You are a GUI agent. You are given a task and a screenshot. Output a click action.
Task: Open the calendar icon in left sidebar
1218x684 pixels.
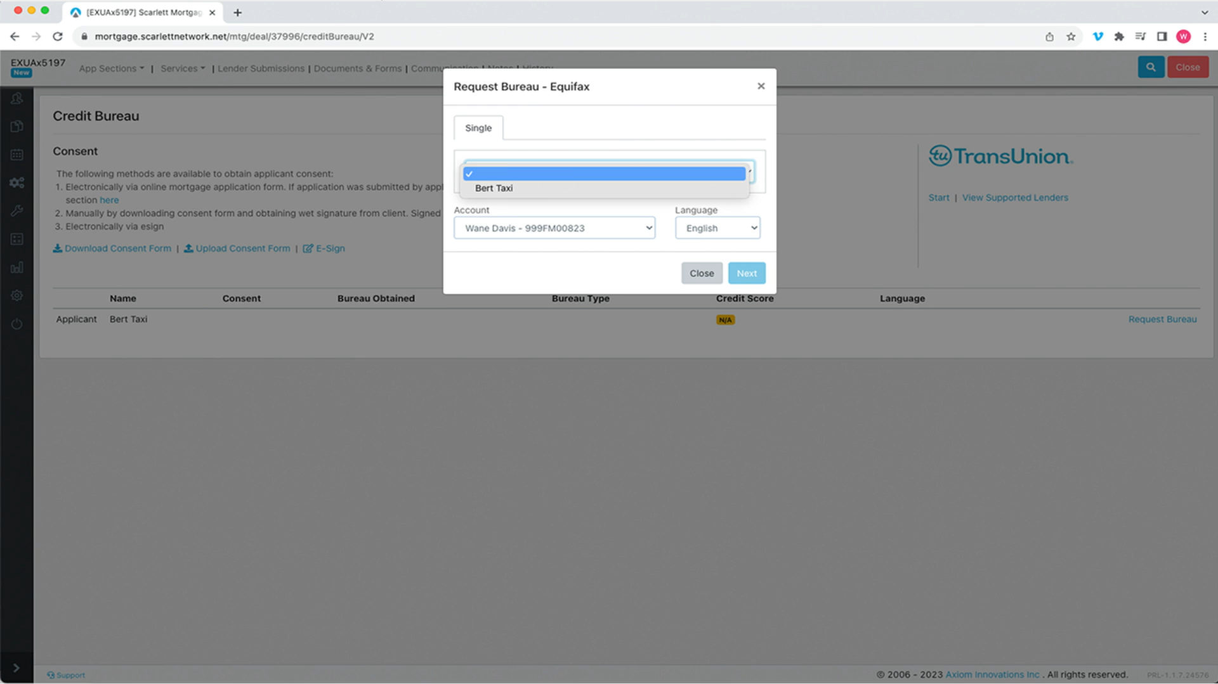(17, 155)
